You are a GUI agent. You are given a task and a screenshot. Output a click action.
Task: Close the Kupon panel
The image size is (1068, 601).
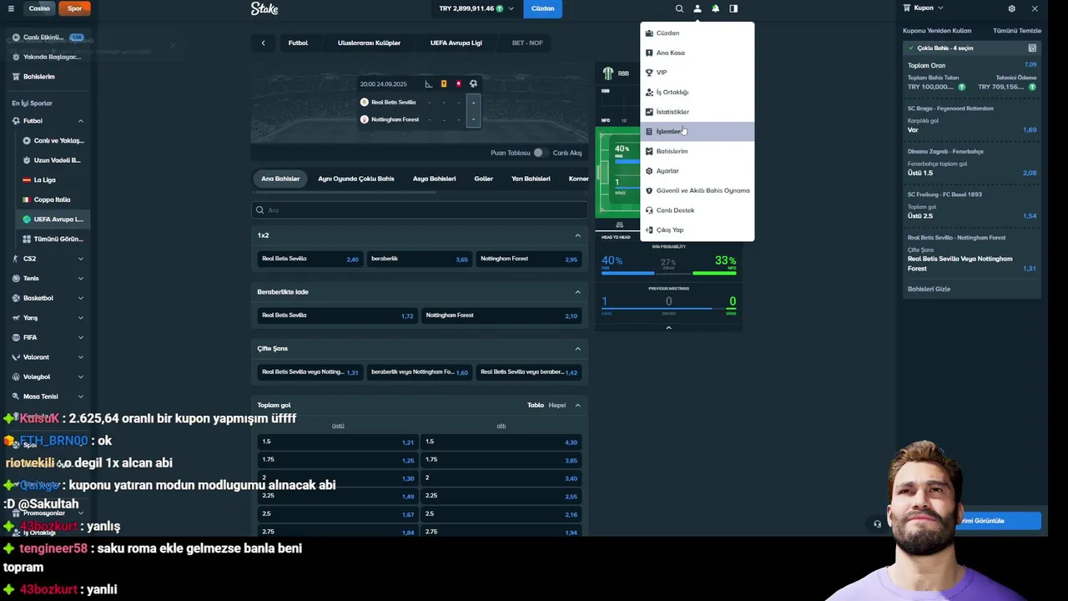1035,8
